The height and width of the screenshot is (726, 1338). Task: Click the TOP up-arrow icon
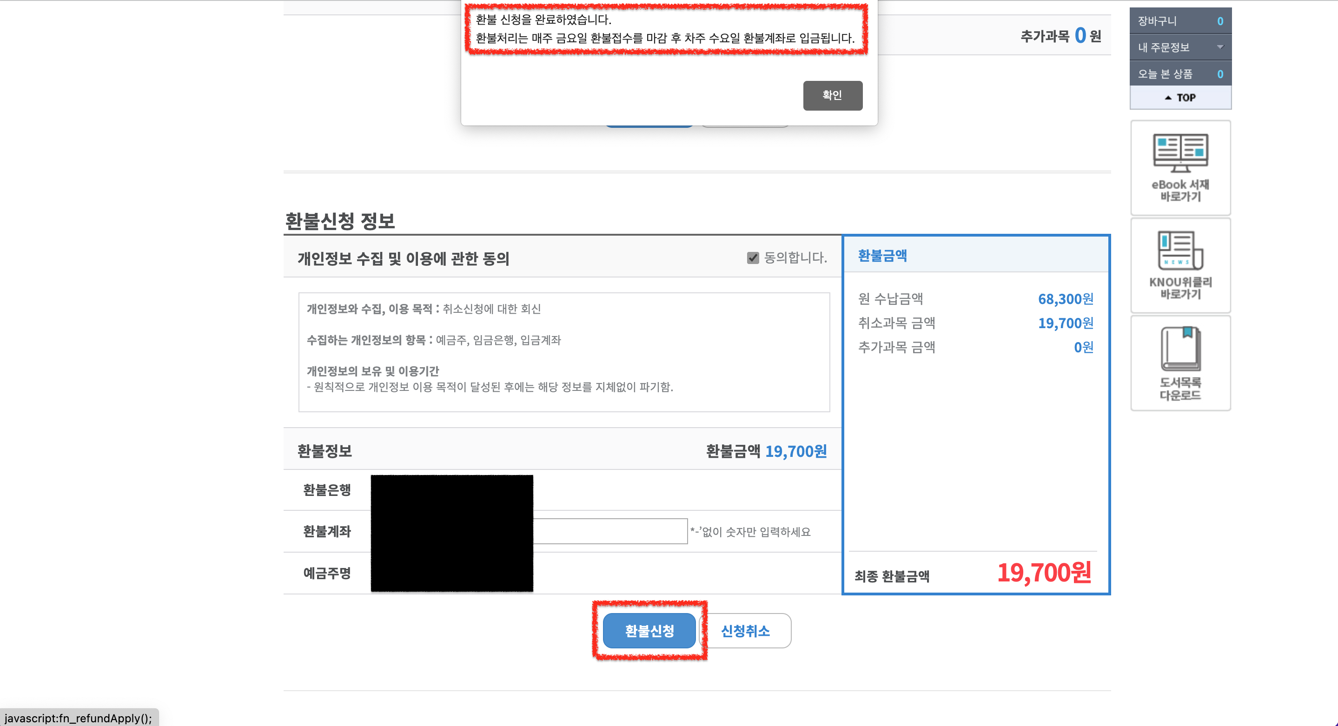pos(1168,98)
